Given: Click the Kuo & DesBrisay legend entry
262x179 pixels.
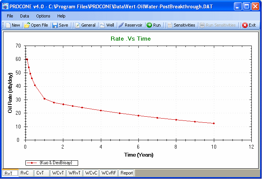Looking at the screenshot, I should pyautogui.click(x=52, y=163).
